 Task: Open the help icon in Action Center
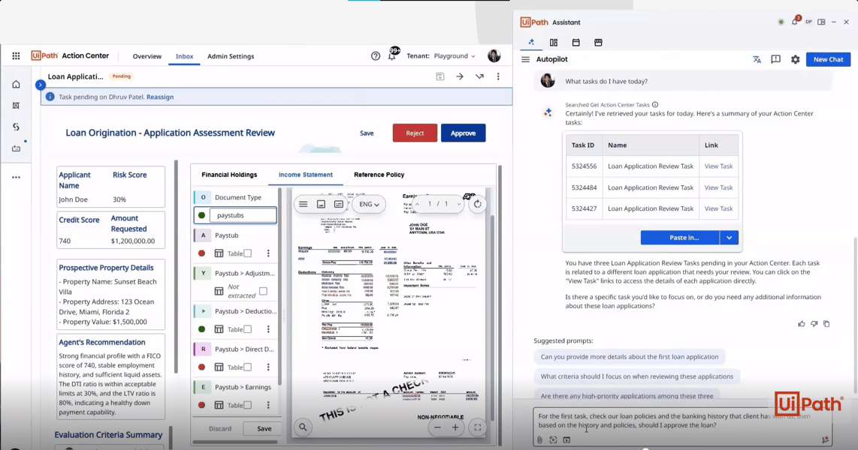(x=376, y=55)
